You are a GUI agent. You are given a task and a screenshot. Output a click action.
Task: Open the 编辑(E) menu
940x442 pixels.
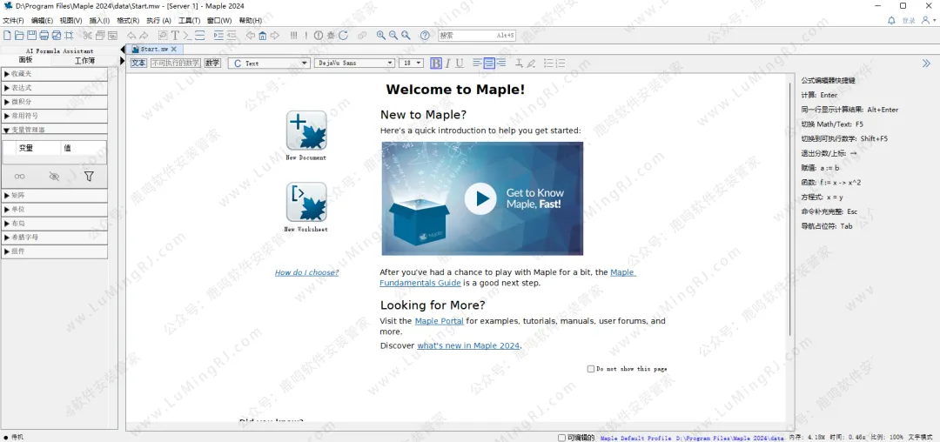(x=42, y=20)
